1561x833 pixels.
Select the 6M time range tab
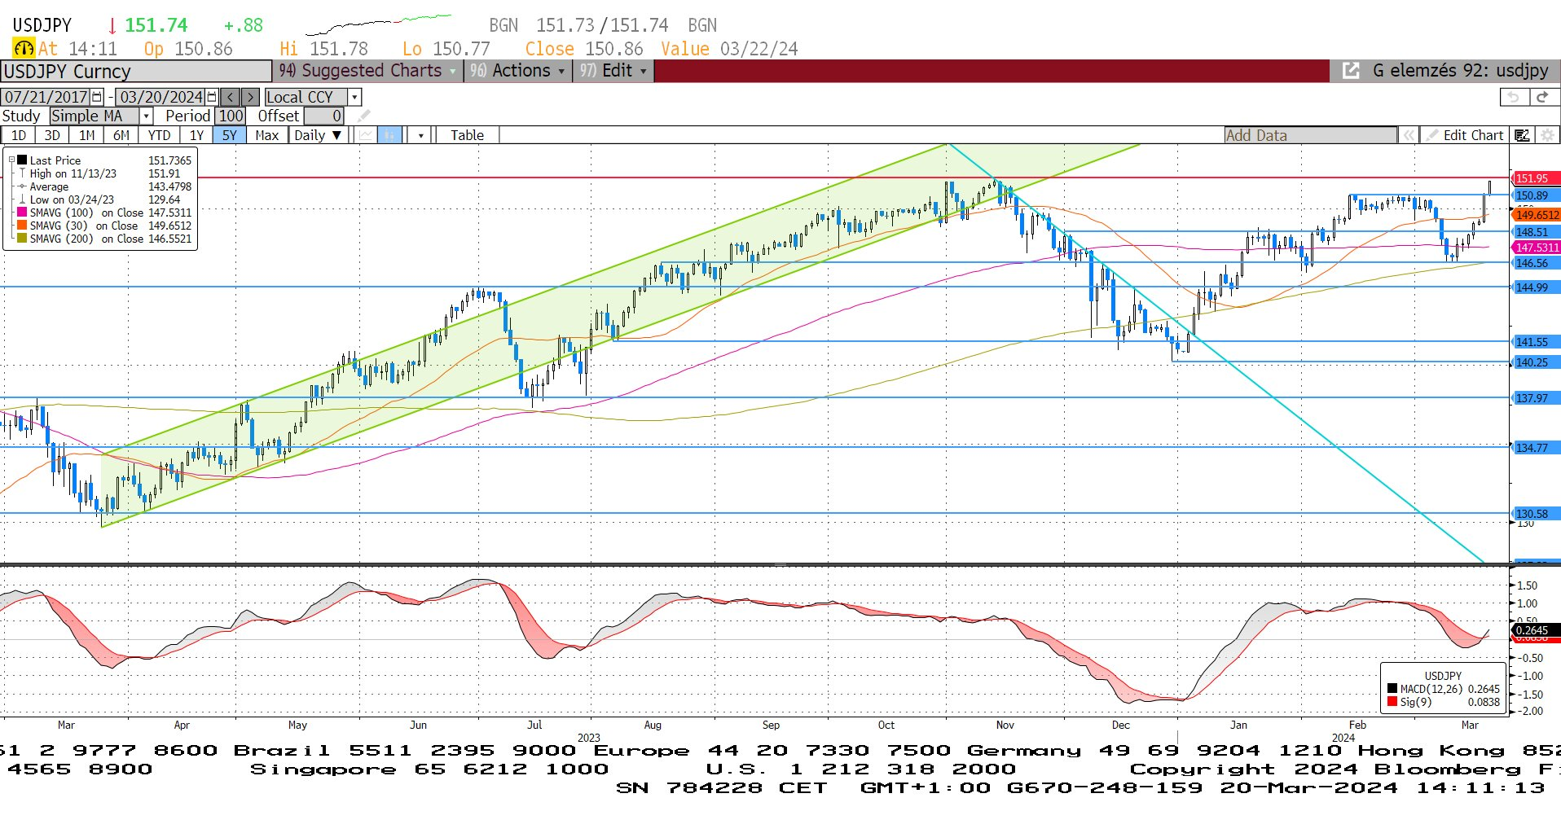tap(121, 135)
